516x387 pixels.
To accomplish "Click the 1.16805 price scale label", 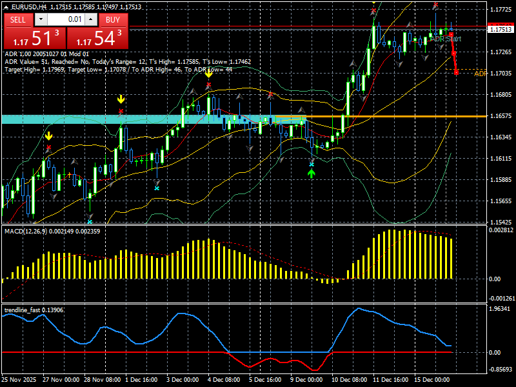I will click(501, 94).
